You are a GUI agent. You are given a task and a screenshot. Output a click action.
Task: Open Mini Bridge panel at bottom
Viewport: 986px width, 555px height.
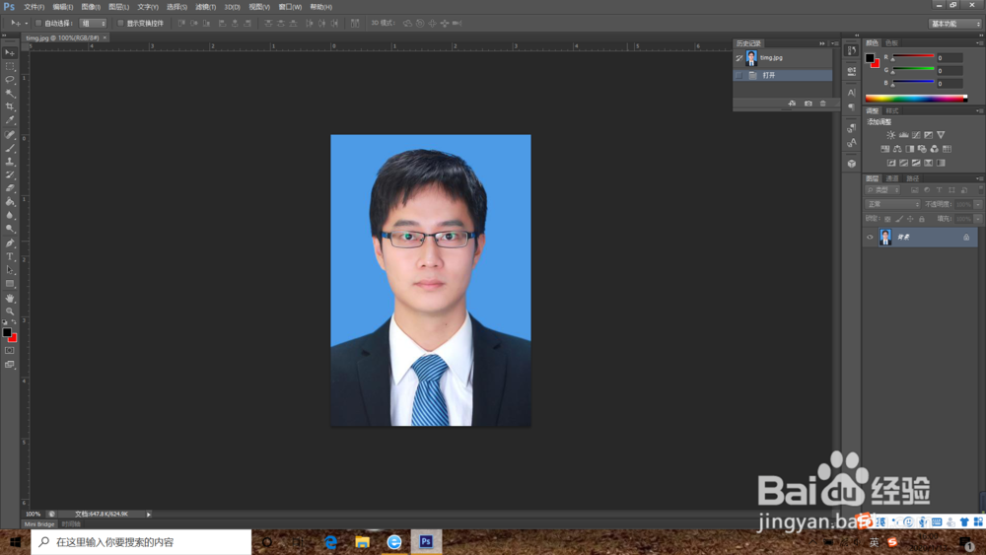pyautogui.click(x=39, y=524)
